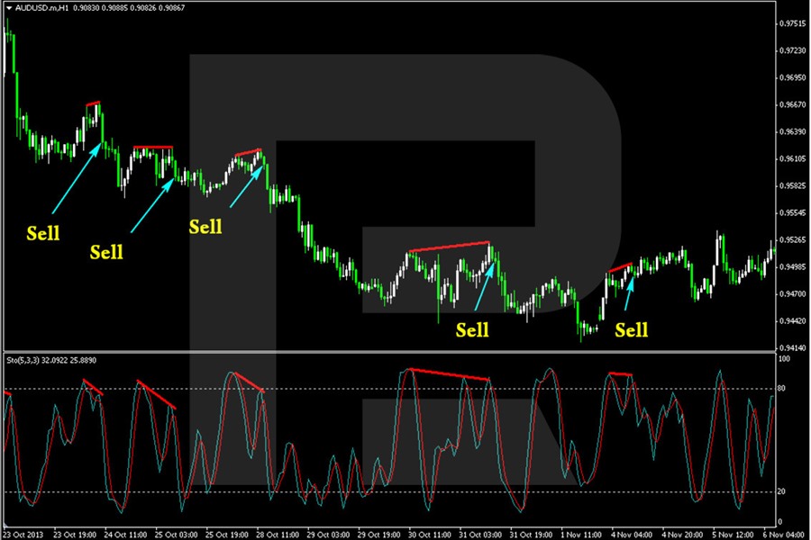811x540 pixels.
Task: Click the AUDUSD.m,H1 chart symbol label
Action: point(42,11)
